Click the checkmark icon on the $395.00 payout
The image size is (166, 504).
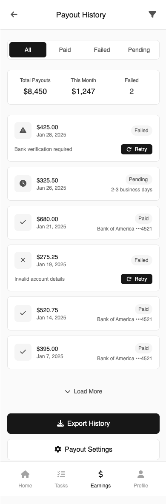pyautogui.click(x=23, y=352)
